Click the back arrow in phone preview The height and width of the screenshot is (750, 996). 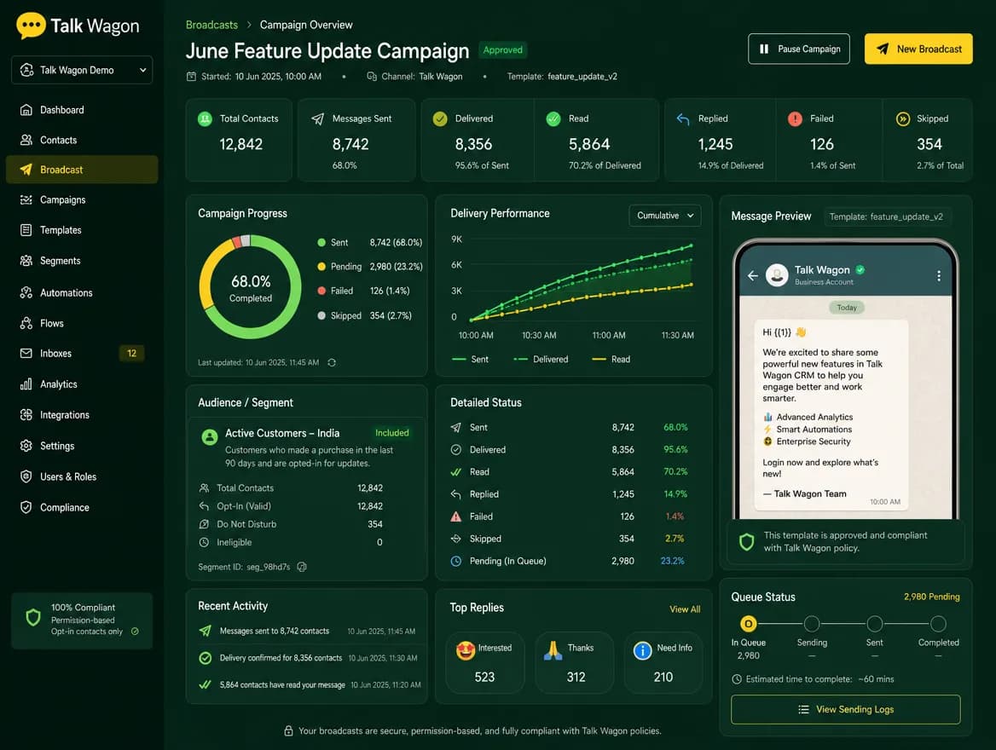753,275
